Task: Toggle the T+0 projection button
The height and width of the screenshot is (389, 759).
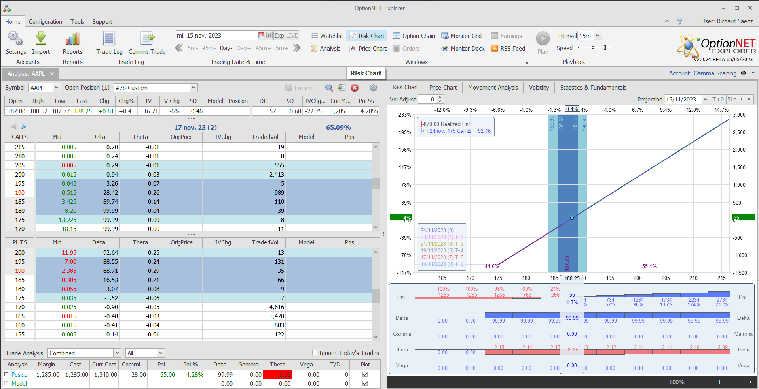Action: point(718,100)
